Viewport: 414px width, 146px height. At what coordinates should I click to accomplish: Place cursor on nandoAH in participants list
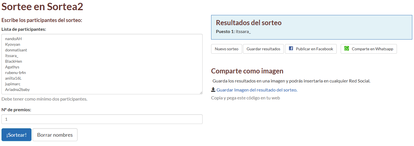click(13, 39)
